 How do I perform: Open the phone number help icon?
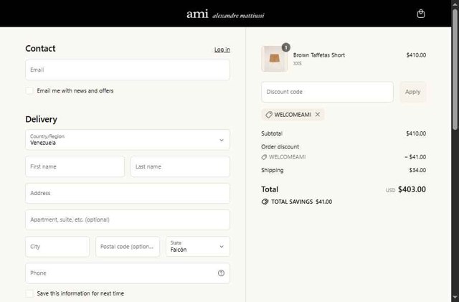click(x=221, y=273)
